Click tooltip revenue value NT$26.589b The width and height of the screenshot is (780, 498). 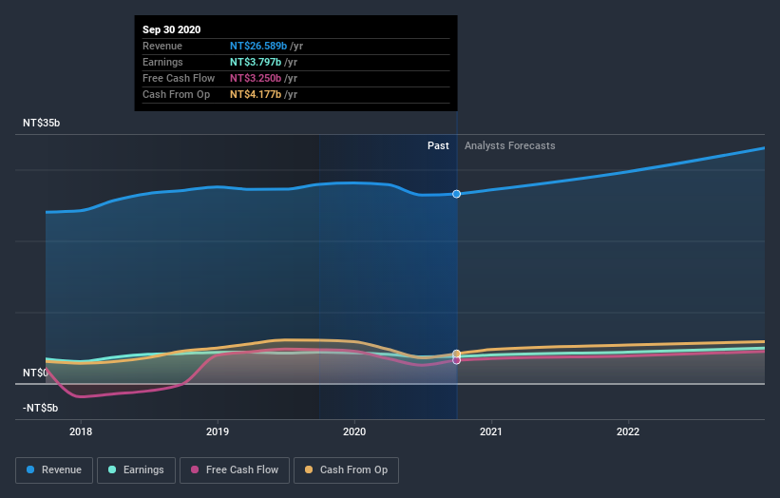coord(258,46)
